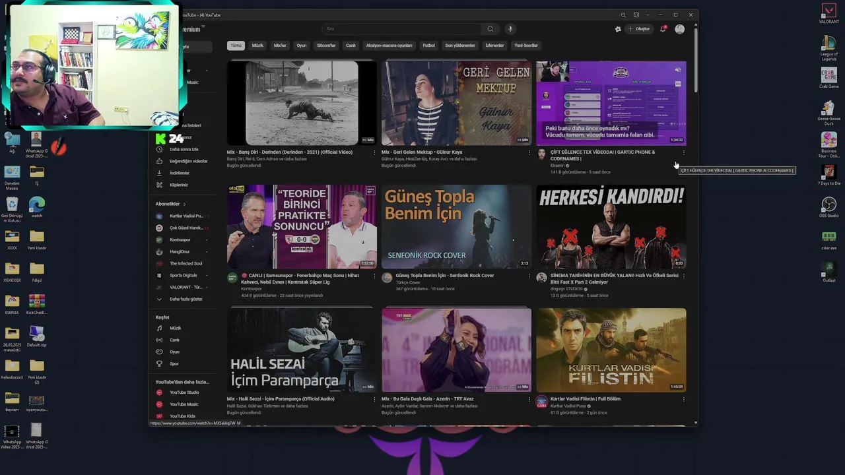
Task: Click the Türkçe Cover channel avatar
Action: click(x=387, y=278)
